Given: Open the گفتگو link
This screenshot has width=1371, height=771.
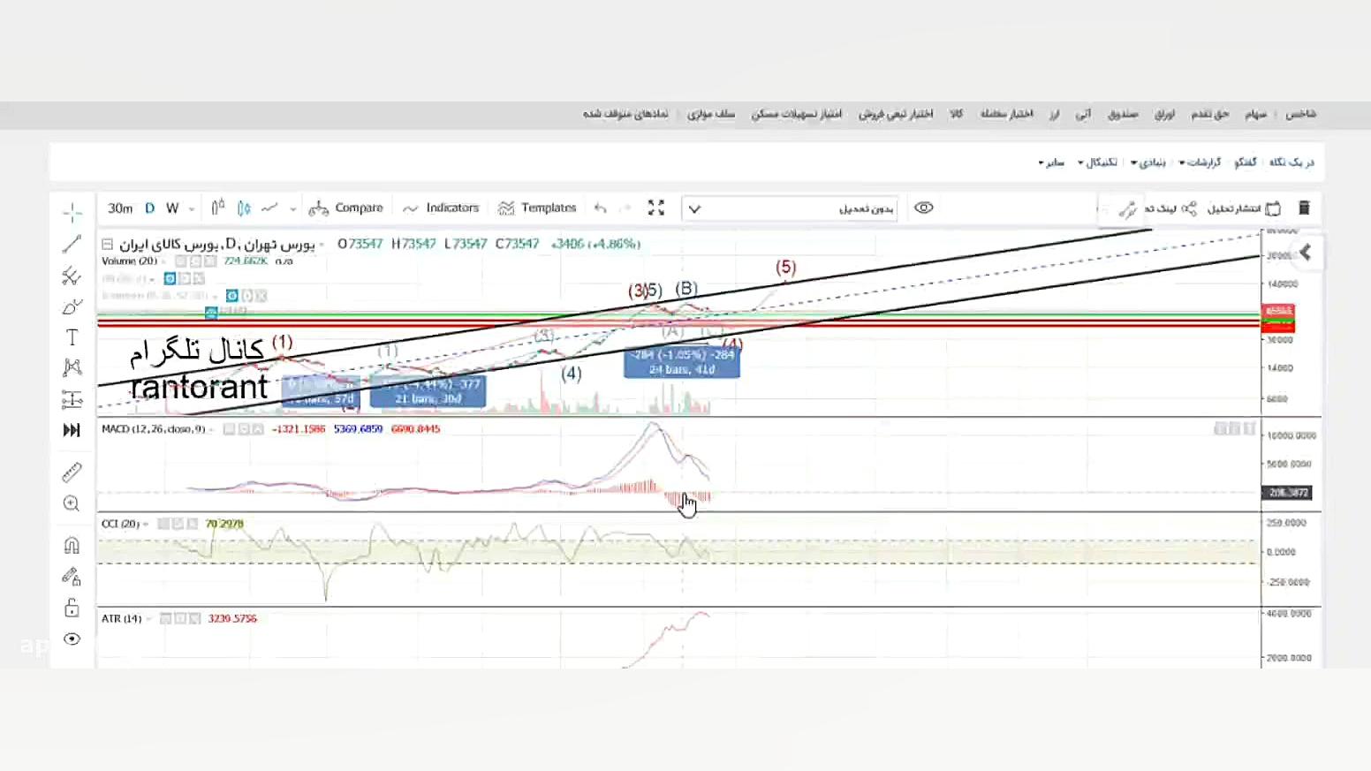Looking at the screenshot, I should [1245, 163].
